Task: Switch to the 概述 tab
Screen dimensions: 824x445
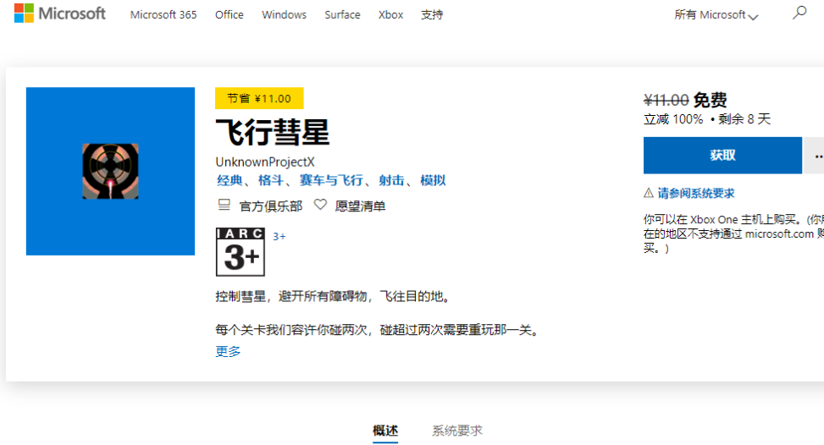Action: 385,431
